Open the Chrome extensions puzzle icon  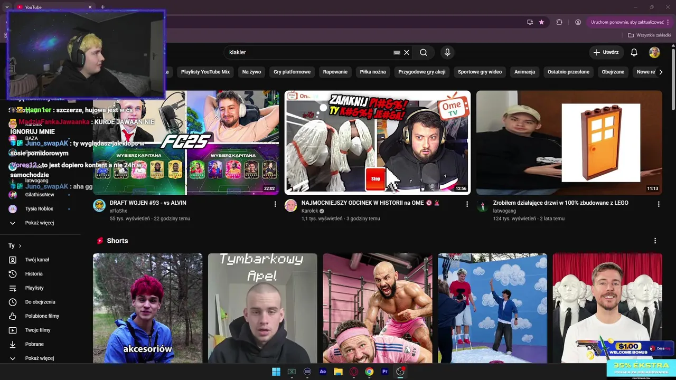click(x=559, y=22)
